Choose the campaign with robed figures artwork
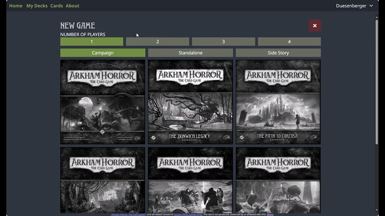Image resolution: width=385 pixels, height=216 pixels. tap(190, 180)
